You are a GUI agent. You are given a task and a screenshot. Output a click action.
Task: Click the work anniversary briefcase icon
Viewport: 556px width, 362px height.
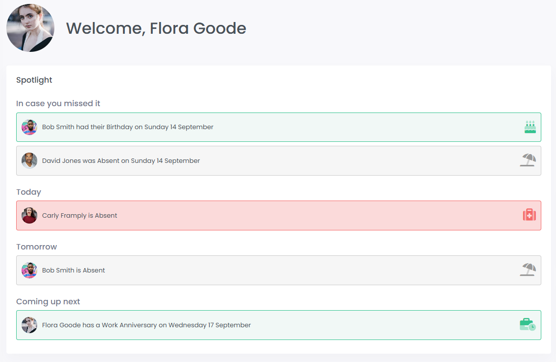[528, 325]
